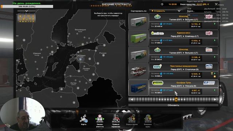Open Биржа грузов cargo market icon
233x131 pixels.
pos(132,120)
